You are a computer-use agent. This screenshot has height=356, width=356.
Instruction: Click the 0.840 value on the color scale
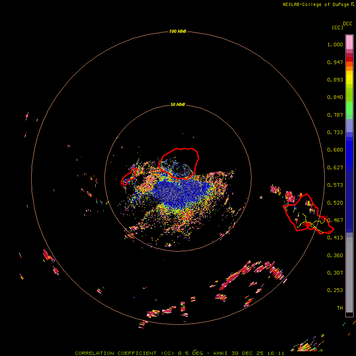(335, 97)
